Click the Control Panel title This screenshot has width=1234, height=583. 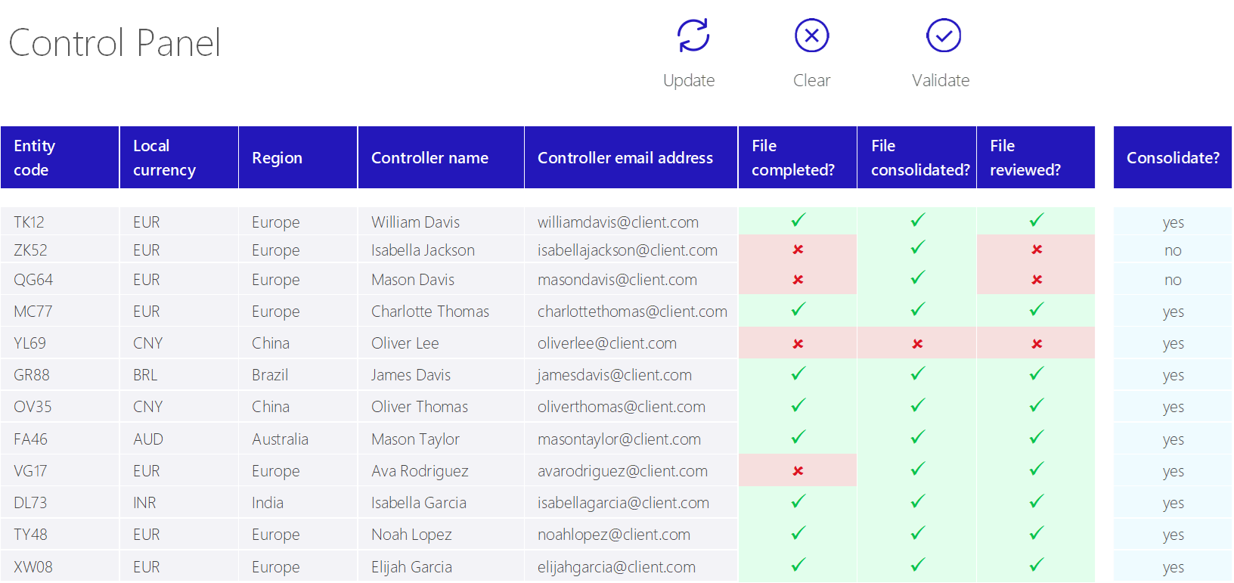tap(115, 42)
